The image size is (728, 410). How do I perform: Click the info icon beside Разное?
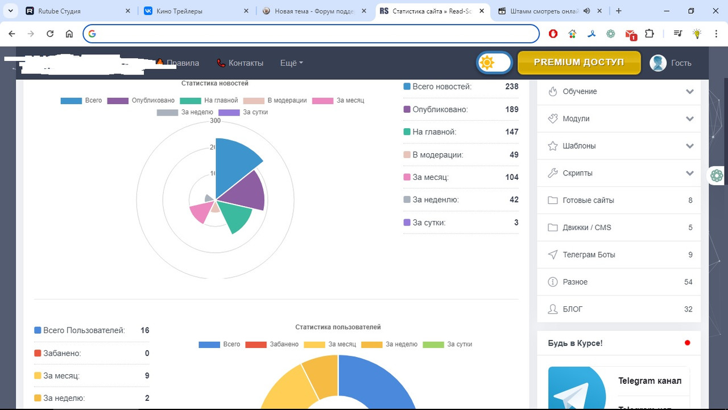pyautogui.click(x=552, y=282)
